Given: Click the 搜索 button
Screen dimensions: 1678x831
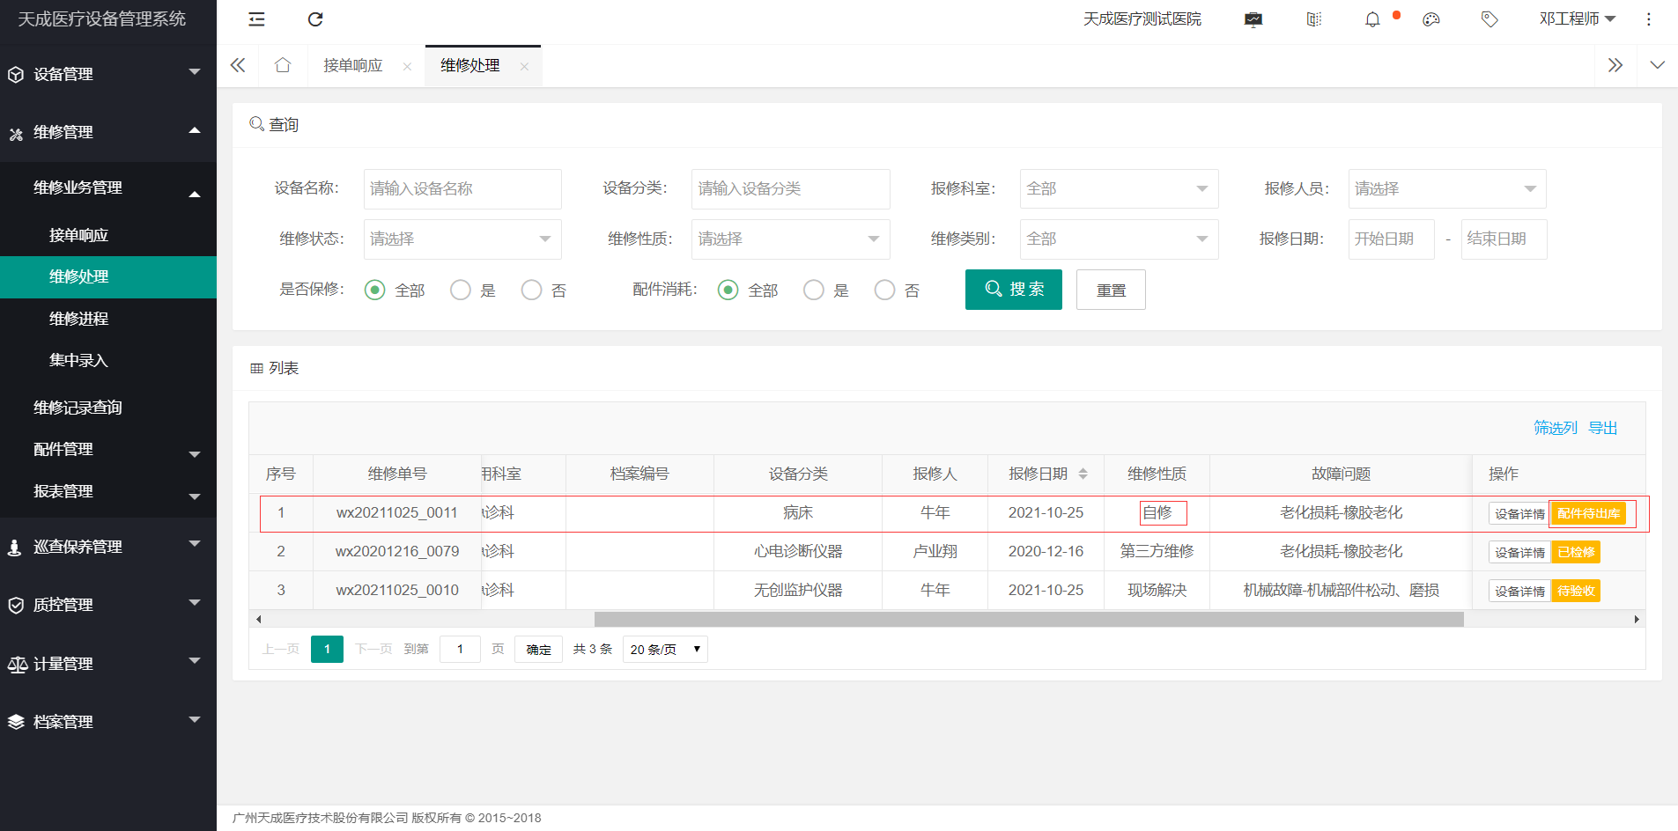Looking at the screenshot, I should tap(1014, 290).
